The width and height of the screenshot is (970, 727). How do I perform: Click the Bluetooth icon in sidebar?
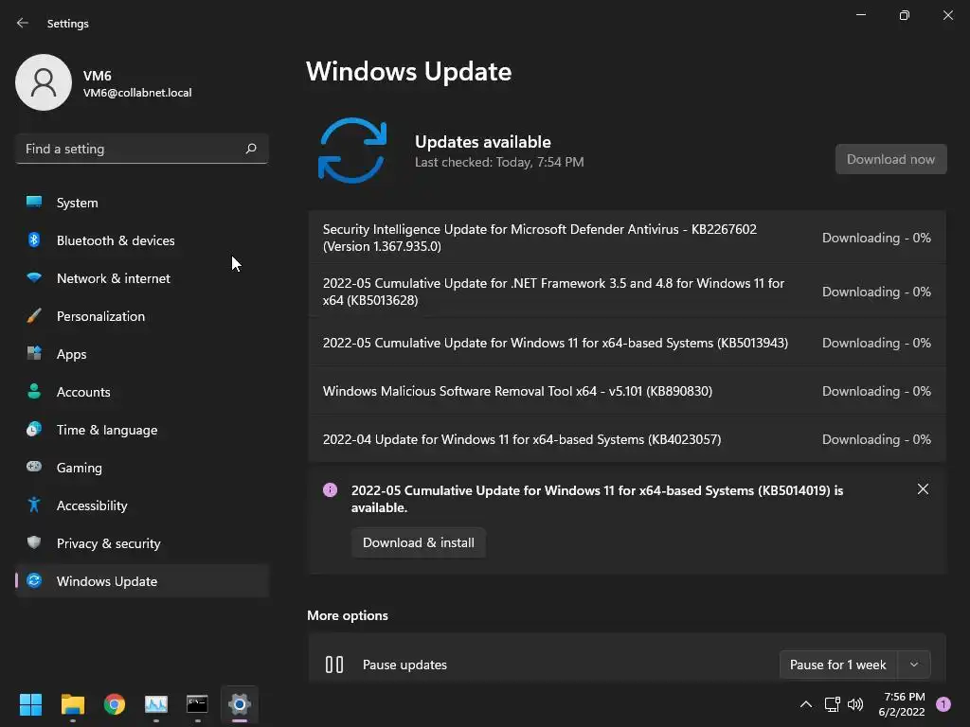[34, 239]
